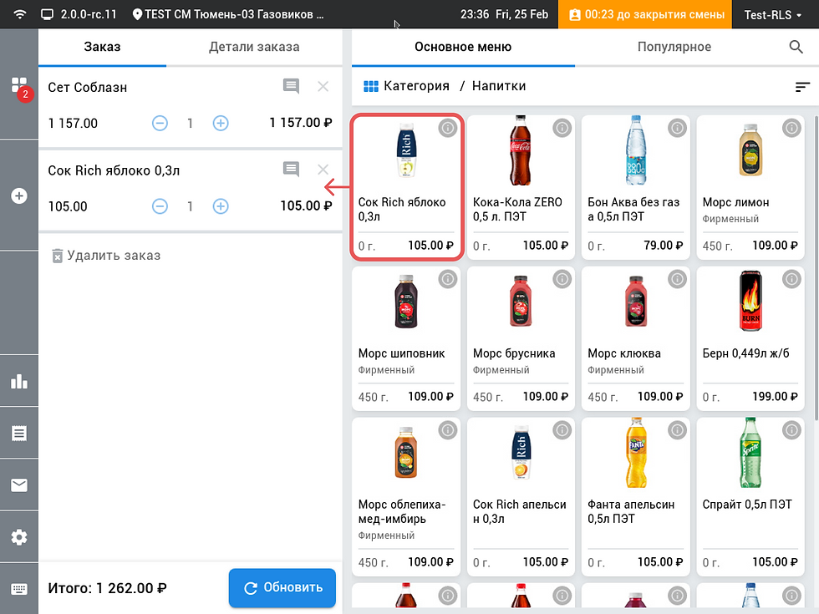819x614 pixels.
Task: Increase quantity of Сет Соблазн
Action: coord(221,124)
